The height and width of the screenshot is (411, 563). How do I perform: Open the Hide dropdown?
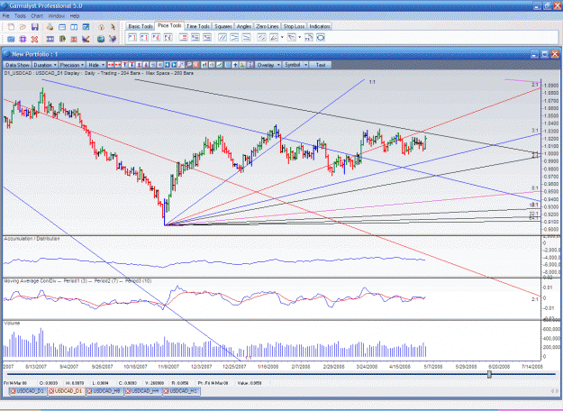pos(96,65)
